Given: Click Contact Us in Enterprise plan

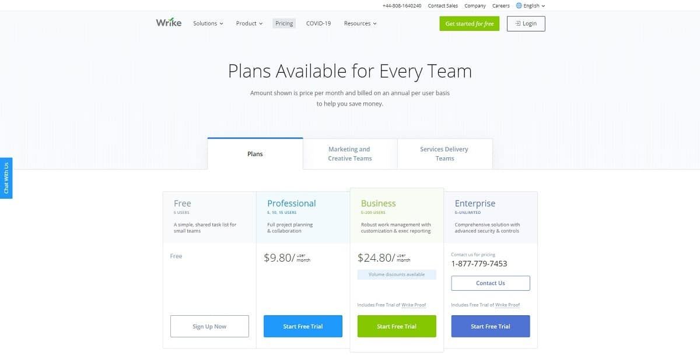Looking at the screenshot, I should [491, 283].
